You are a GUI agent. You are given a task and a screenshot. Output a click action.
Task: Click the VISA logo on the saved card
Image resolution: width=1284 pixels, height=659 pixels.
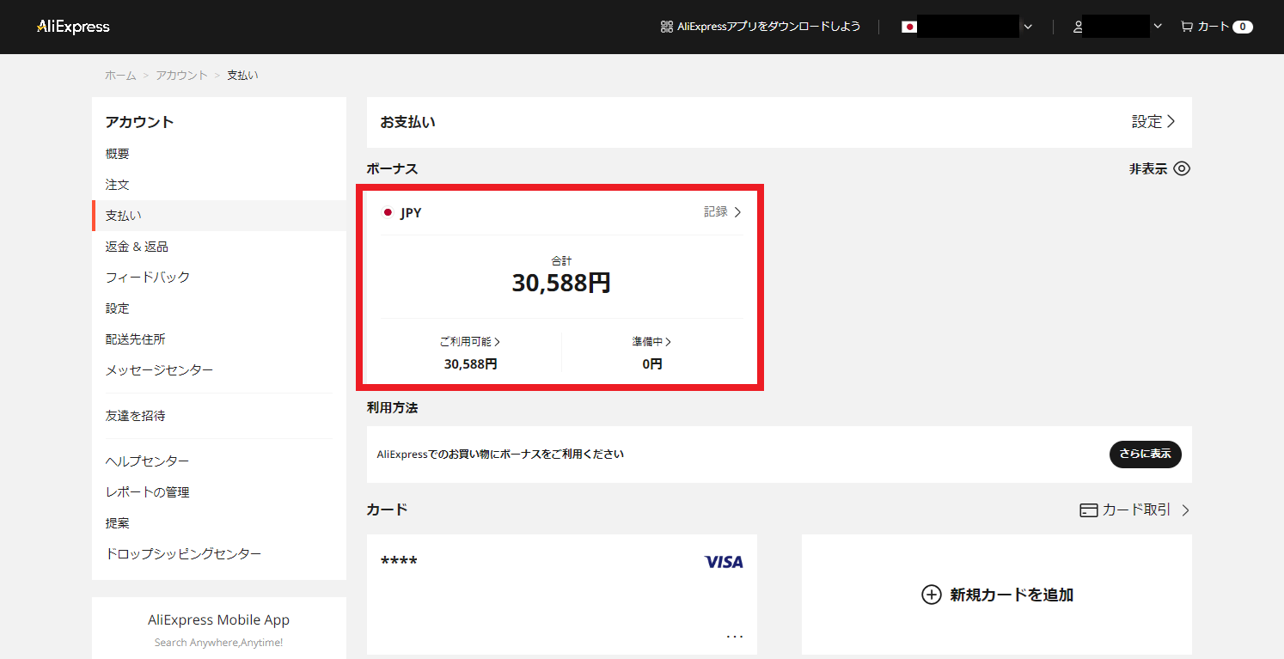[723, 561]
